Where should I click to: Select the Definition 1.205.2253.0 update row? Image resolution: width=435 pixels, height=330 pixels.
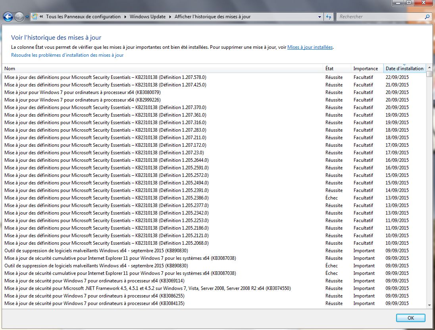214,221
